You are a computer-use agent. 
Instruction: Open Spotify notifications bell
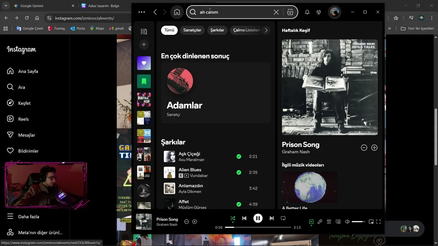pyautogui.click(x=307, y=12)
